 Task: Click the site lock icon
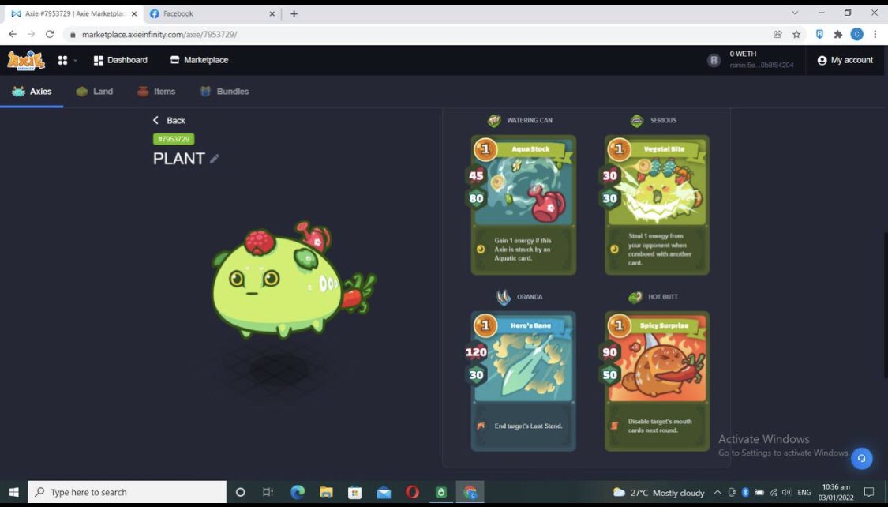(73, 35)
